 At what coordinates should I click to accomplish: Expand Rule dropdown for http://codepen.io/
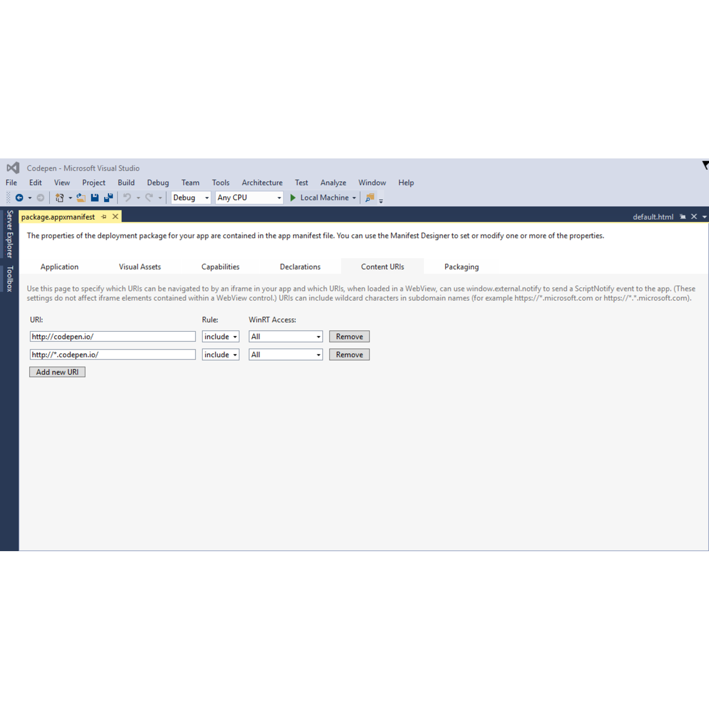(220, 337)
